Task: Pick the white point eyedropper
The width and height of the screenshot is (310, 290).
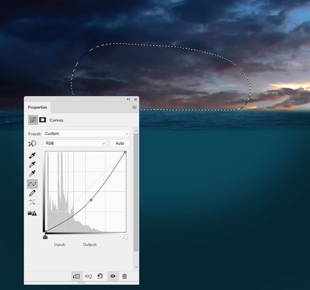Action: click(32, 173)
